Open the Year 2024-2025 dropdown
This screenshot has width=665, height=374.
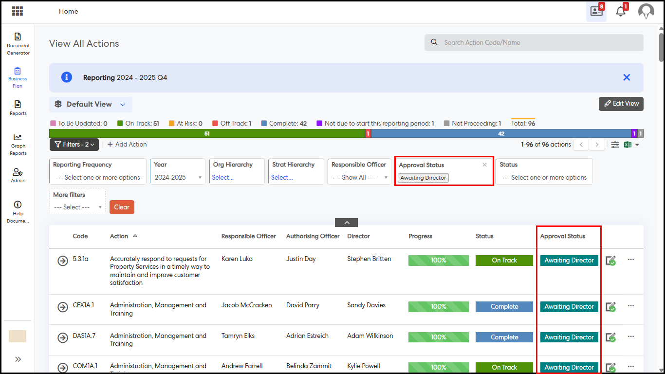(x=178, y=178)
